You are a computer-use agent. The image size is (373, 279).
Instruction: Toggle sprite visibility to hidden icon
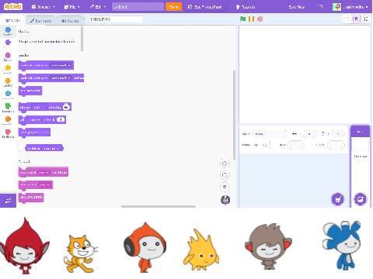pyautogui.click(x=265, y=145)
